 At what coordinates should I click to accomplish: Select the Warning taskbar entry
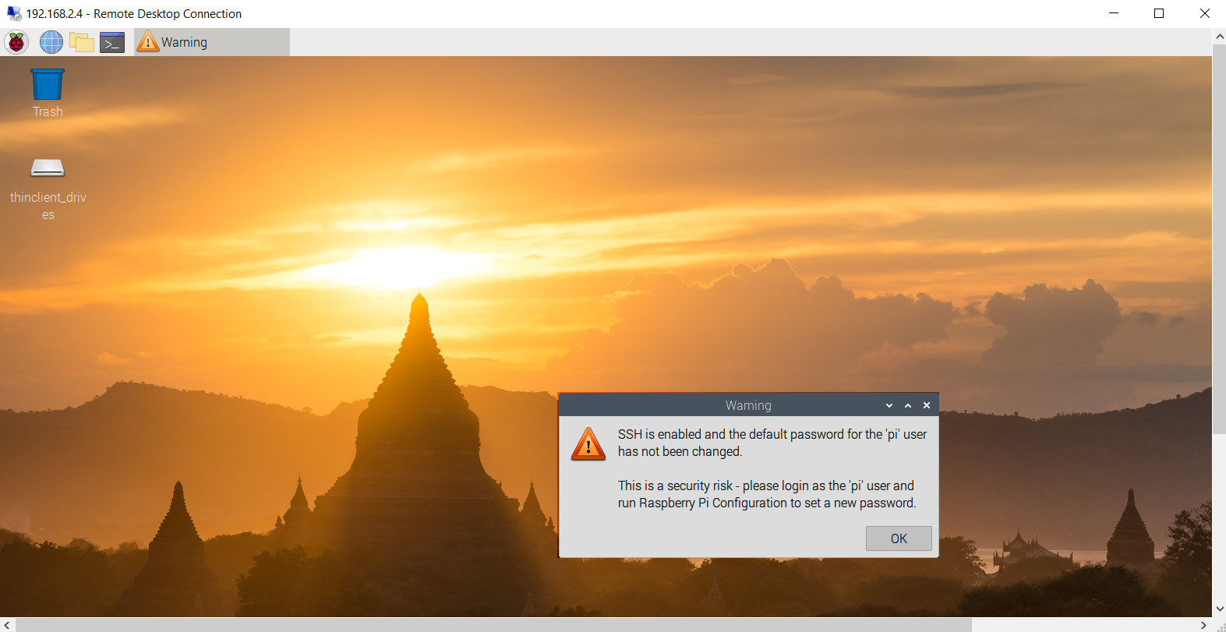point(212,42)
